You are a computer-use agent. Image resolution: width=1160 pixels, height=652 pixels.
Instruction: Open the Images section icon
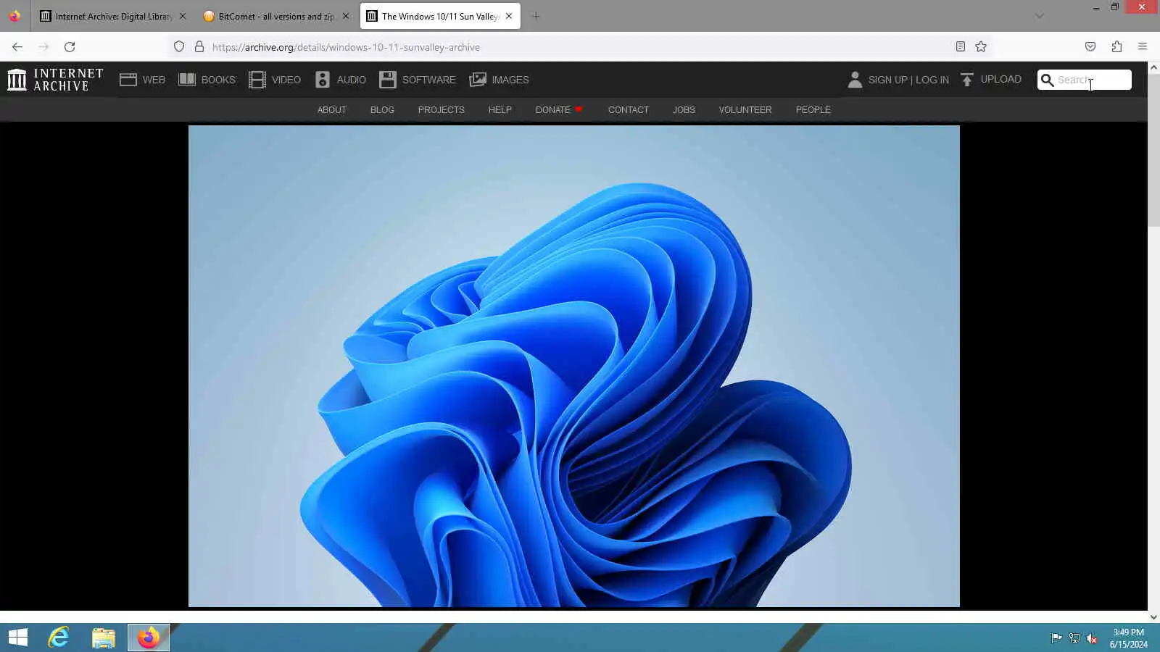(478, 80)
